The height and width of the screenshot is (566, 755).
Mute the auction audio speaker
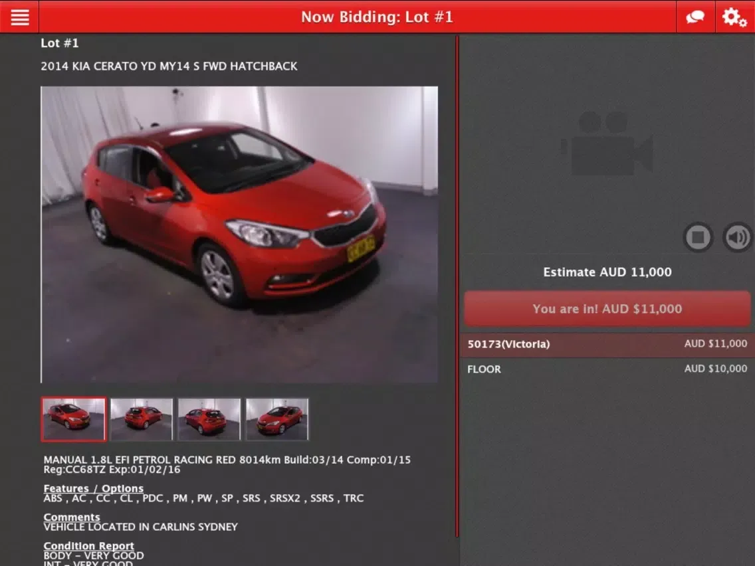737,236
